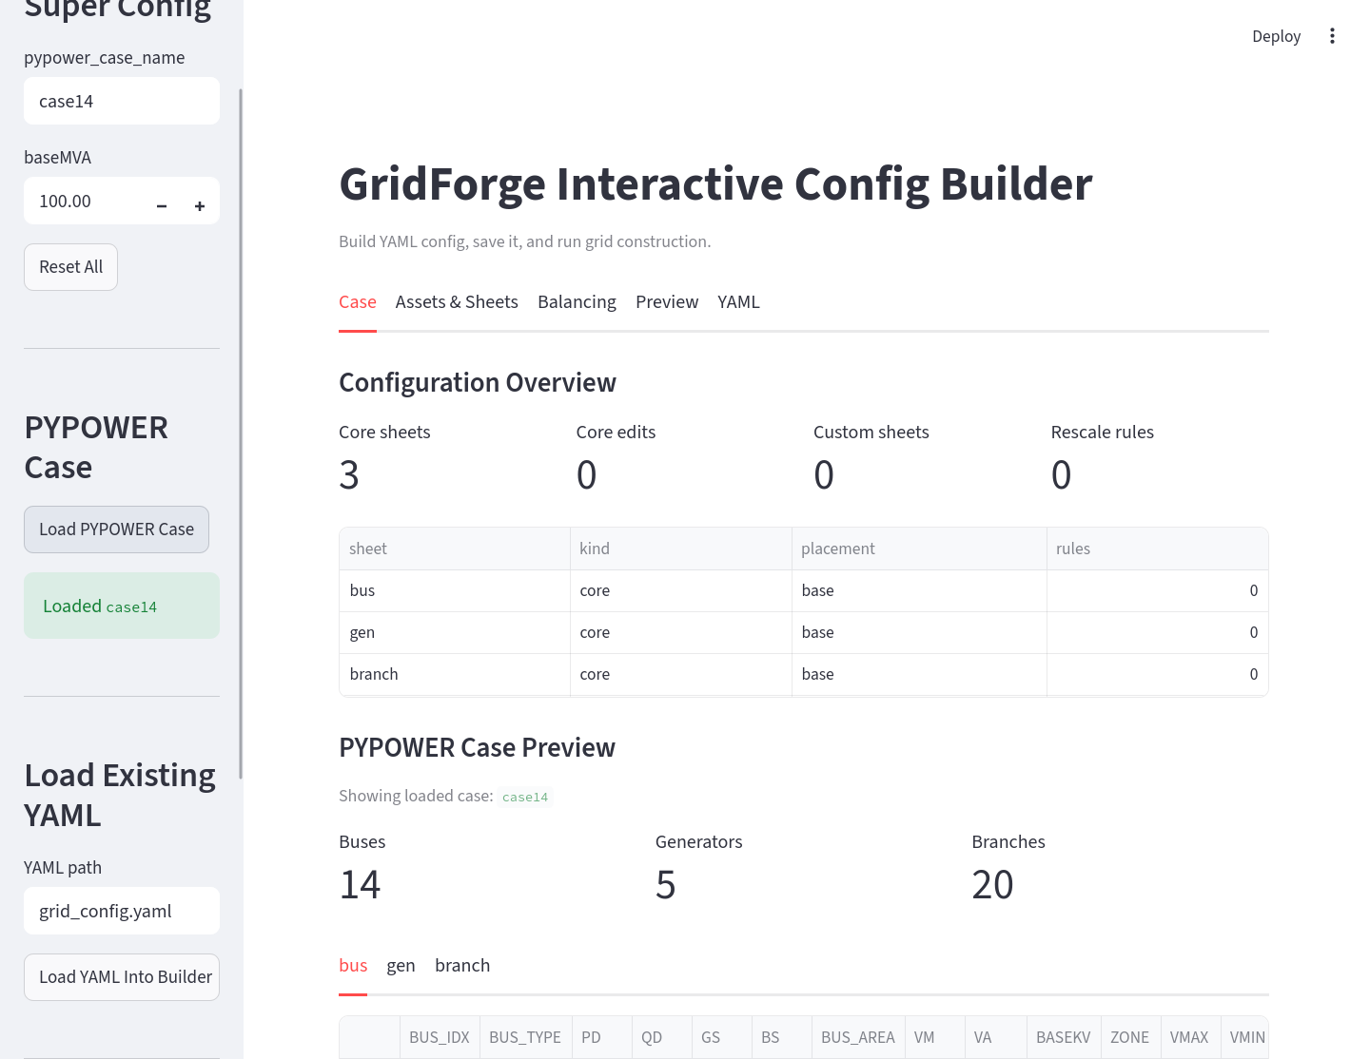Click the Buses count value 14
Screen dimensions: 1370x1059
(x=360, y=885)
